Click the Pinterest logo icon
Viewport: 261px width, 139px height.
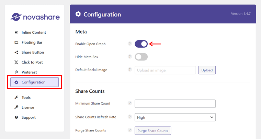click(16, 72)
